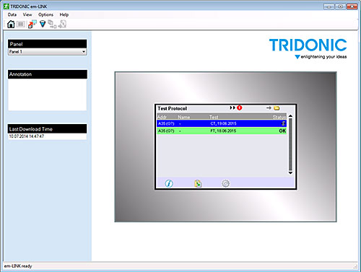361x272 pixels.
Task: Click inside the Annotation text box
Action: (x=48, y=95)
